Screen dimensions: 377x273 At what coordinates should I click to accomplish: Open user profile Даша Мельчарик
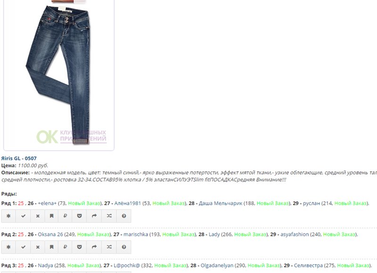(x=221, y=203)
